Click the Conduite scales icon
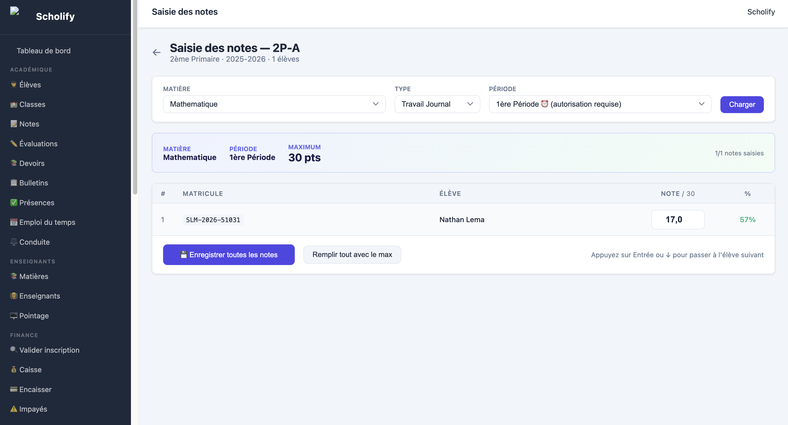Image resolution: width=788 pixels, height=425 pixels. point(14,242)
